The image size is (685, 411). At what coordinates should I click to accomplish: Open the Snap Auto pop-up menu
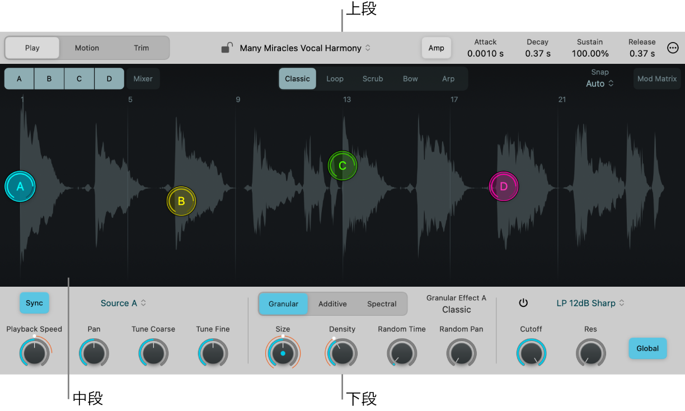click(600, 83)
